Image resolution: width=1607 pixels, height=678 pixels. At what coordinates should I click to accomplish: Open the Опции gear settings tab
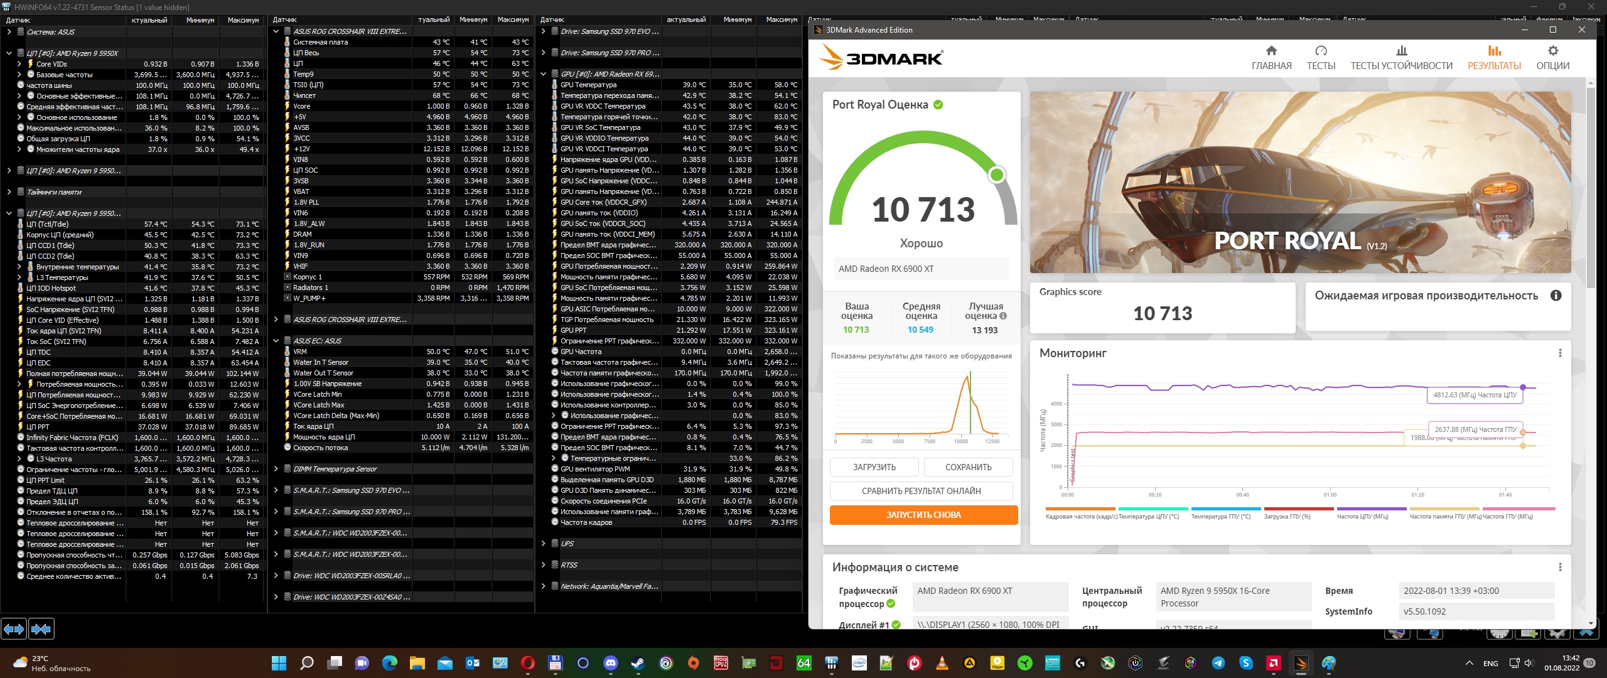1552,58
